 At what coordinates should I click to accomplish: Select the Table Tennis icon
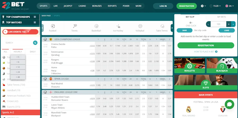(x=162, y=26)
